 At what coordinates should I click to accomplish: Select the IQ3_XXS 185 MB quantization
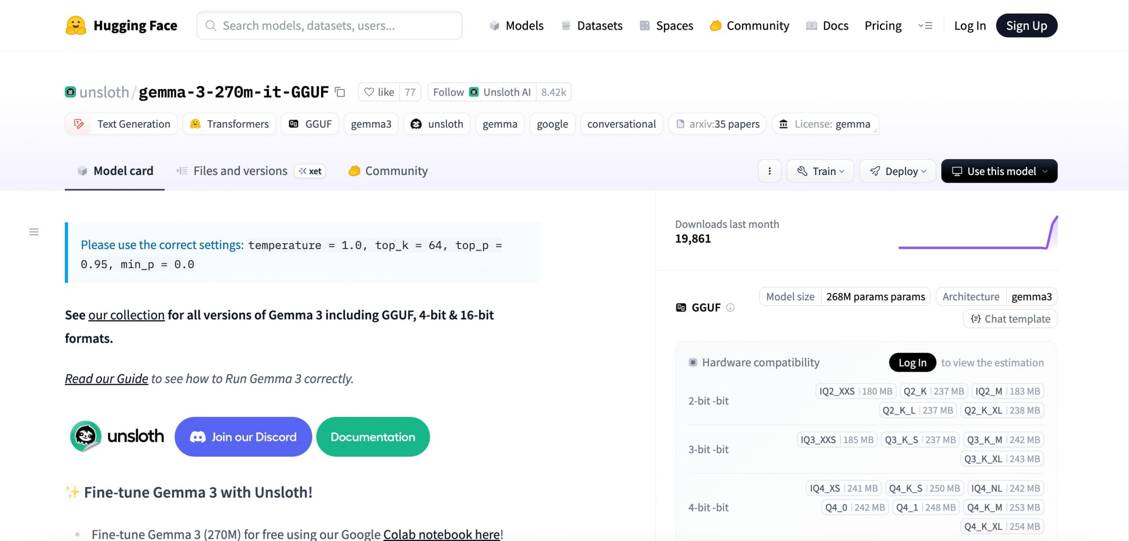point(837,440)
